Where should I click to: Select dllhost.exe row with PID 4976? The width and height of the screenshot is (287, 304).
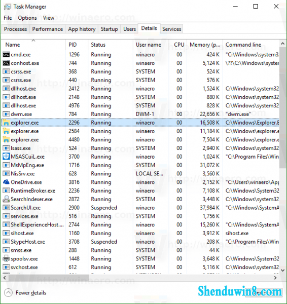[140, 106]
